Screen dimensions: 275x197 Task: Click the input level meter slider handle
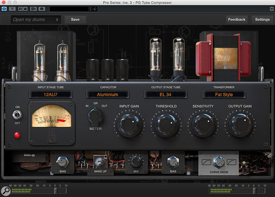[x=55, y=191]
